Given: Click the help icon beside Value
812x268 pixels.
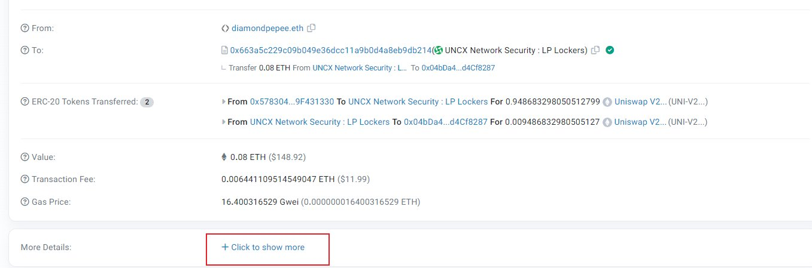Looking at the screenshot, I should pos(25,157).
